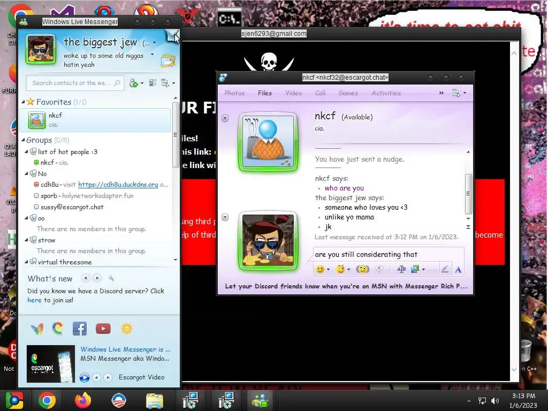Screen dimensions: 548x411
Task: Click the voice clip icon
Action: tap(379, 269)
